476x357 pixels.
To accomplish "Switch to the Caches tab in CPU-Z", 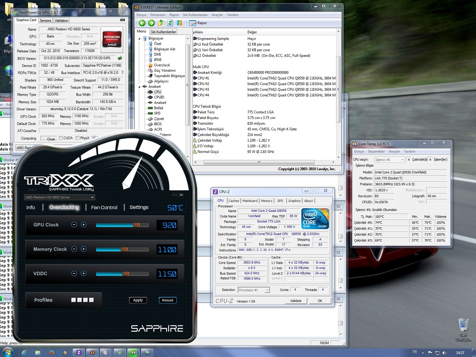I will click(234, 201).
